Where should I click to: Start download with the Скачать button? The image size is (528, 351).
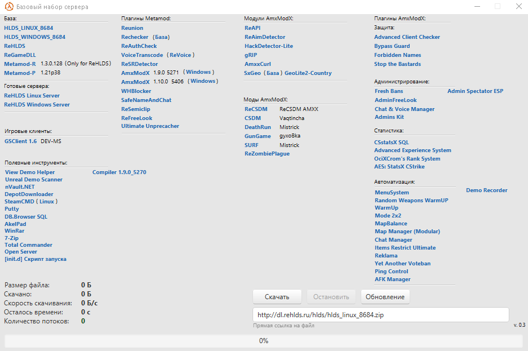click(277, 297)
